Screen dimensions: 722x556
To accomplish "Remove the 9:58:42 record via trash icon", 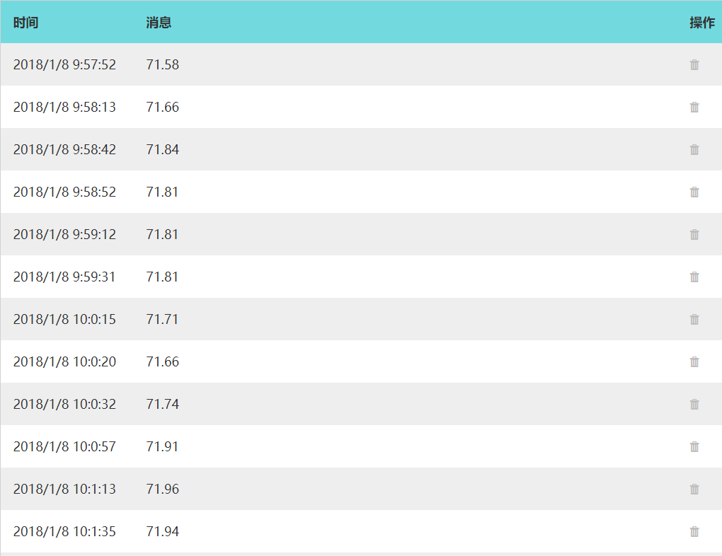I will coord(694,149).
